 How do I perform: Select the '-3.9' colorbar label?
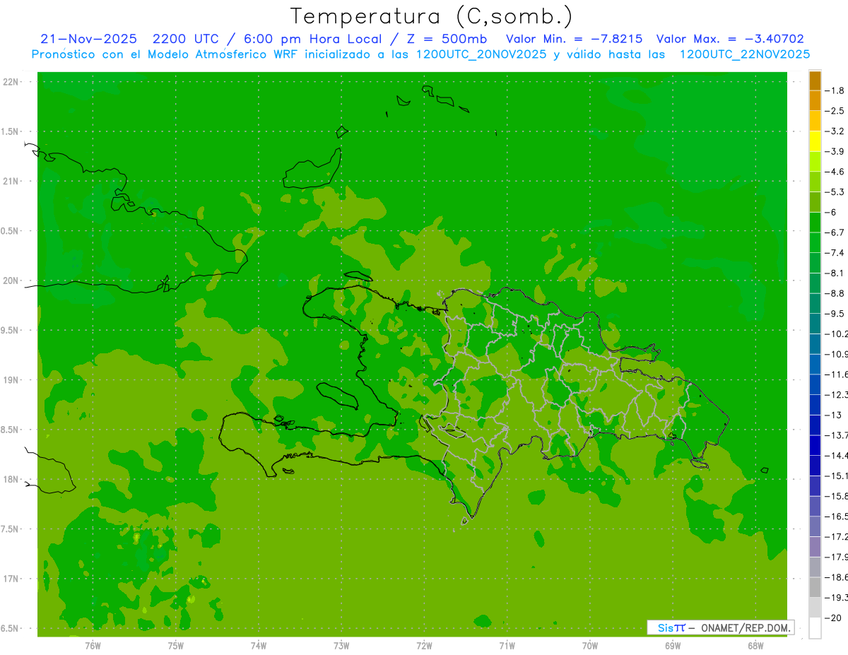(x=835, y=151)
